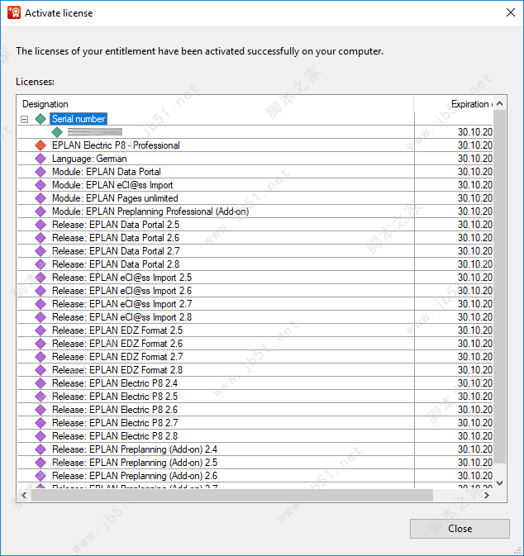
Task: Click purple diamond icon for Release: EPLAN Data Portal 2.6
Action: 40,238
